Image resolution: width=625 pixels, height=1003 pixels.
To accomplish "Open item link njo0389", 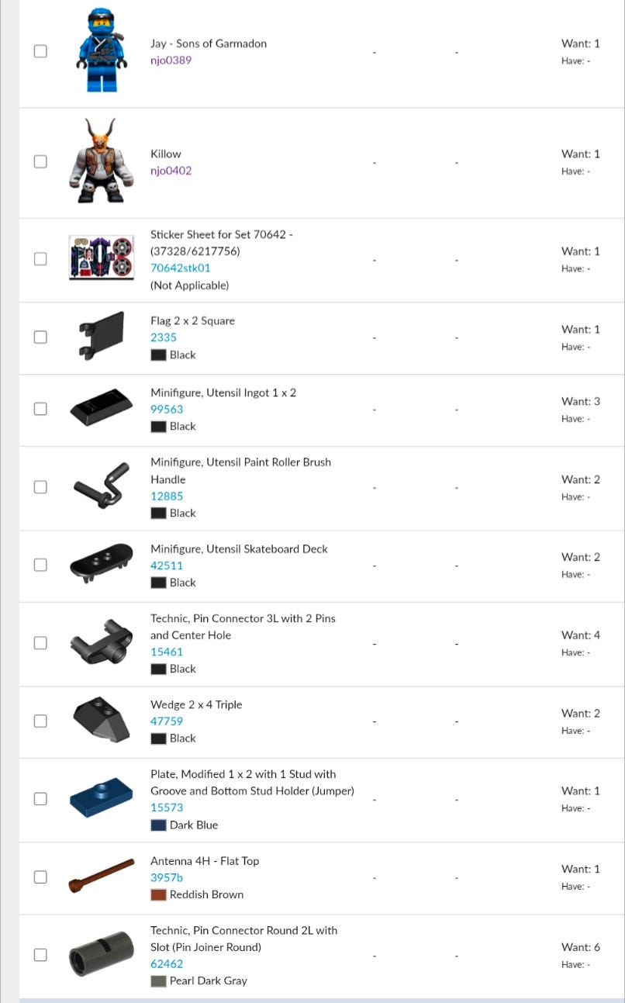I will (171, 61).
